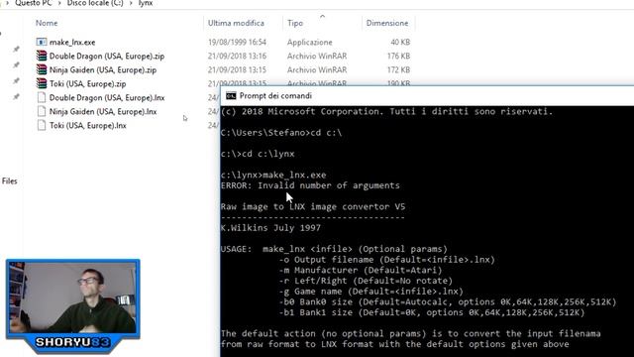Click Double Dragon (USA, Europe).lnx name
Viewport: 634px width, 357px height.
point(107,97)
